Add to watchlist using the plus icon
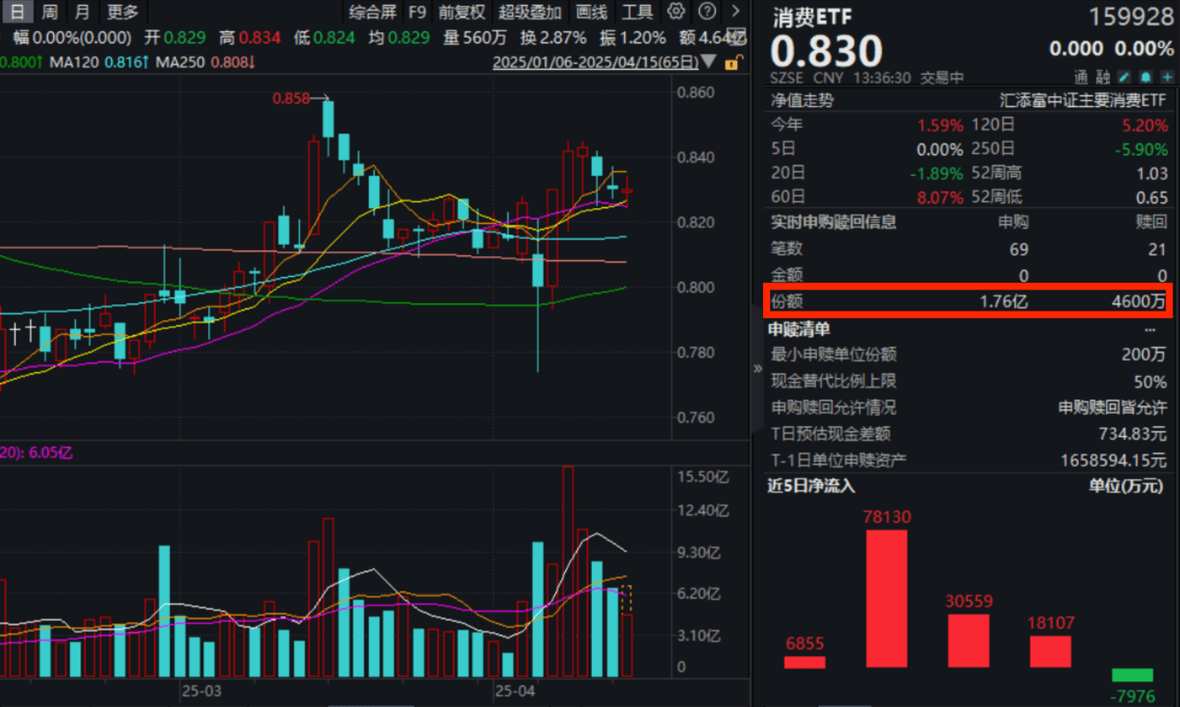 click(x=1169, y=77)
